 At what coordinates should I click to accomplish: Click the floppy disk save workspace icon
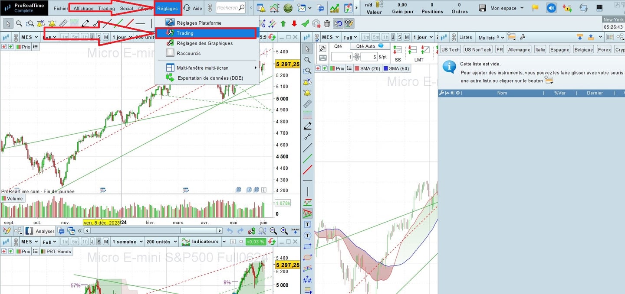[x=482, y=8]
